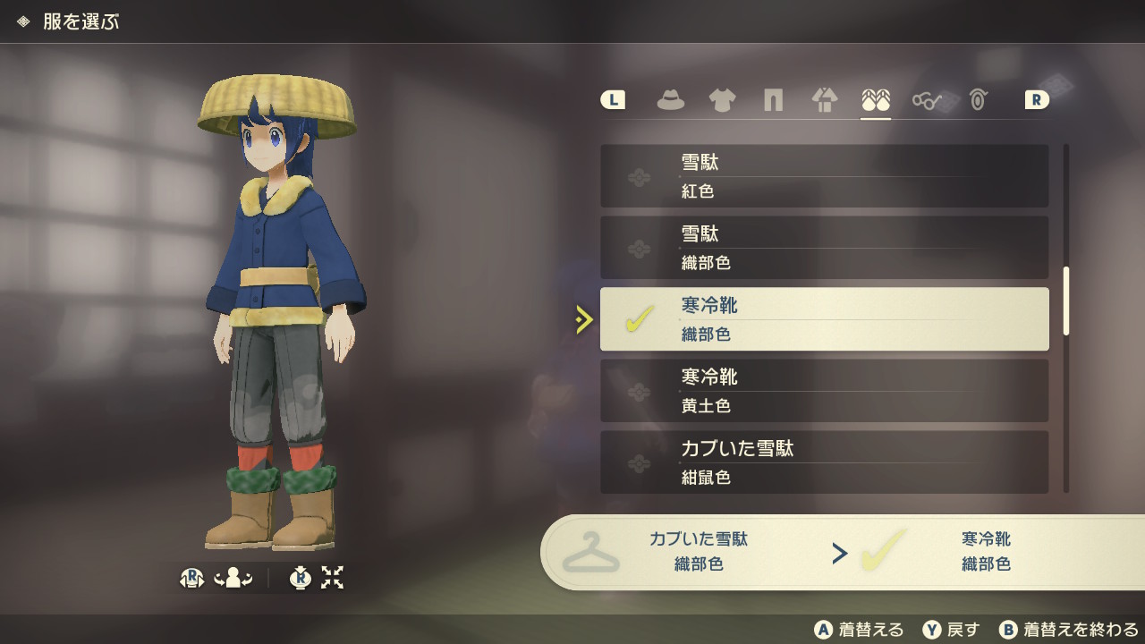Toggle checkmark on 寒冷靴 織部色 item
This screenshot has height=644, width=1145.
639,319
